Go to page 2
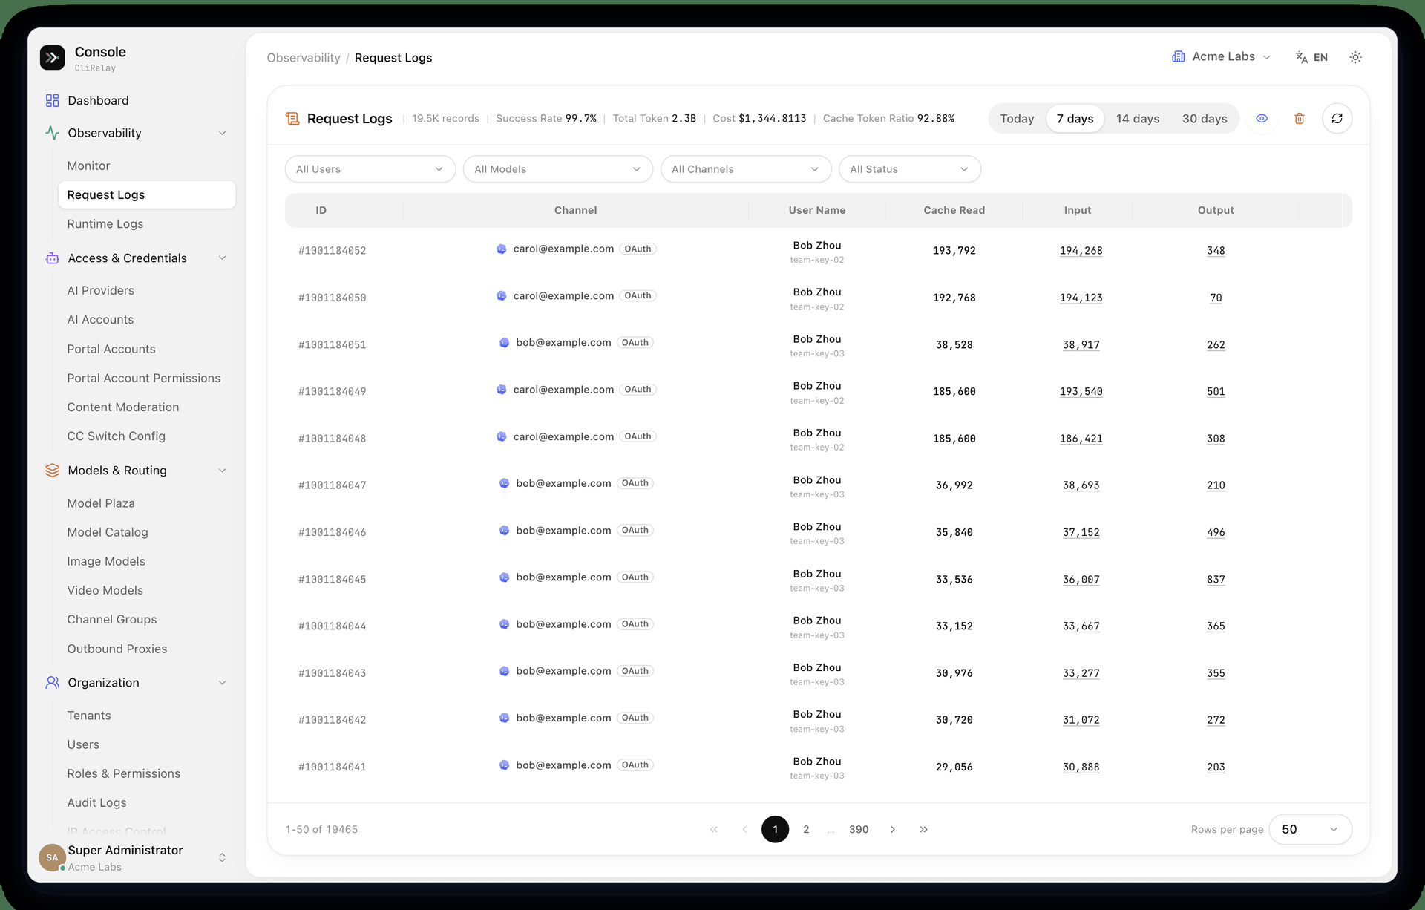The width and height of the screenshot is (1425, 910). coord(806,829)
